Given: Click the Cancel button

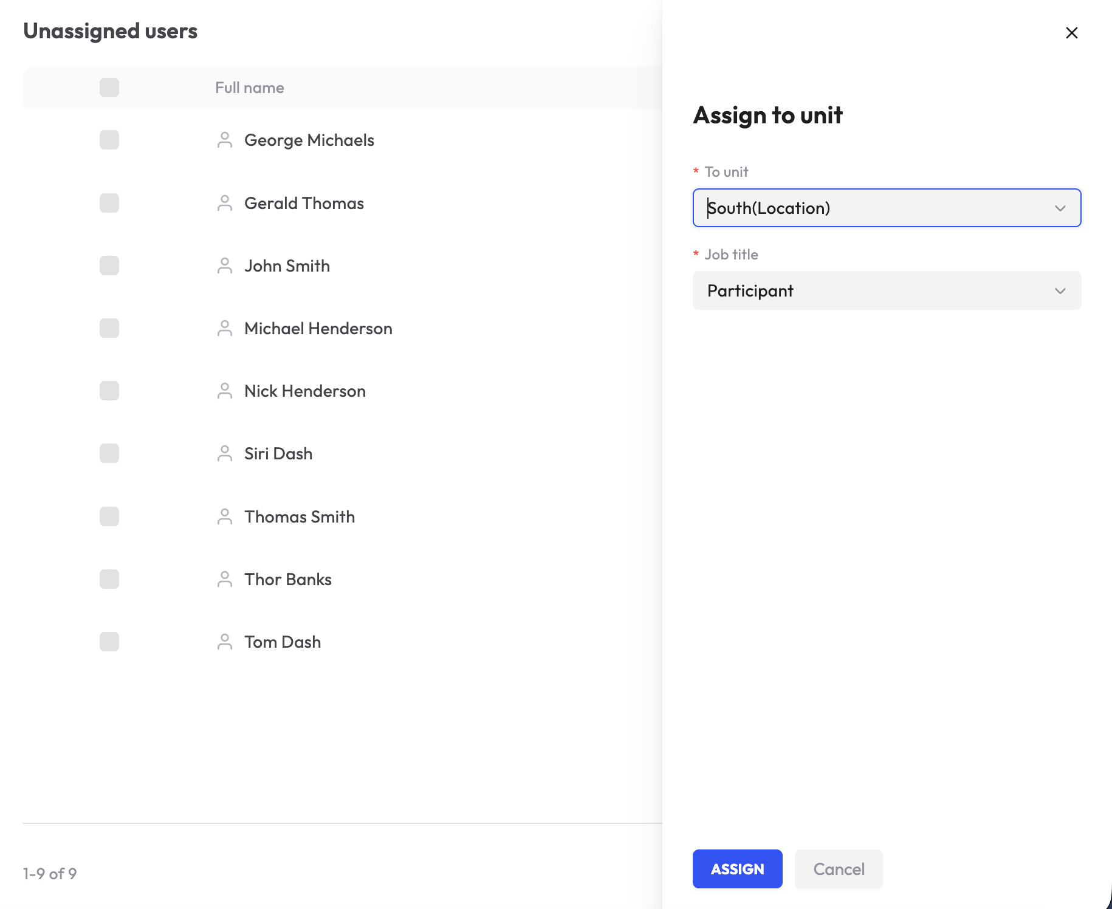Looking at the screenshot, I should 839,869.
